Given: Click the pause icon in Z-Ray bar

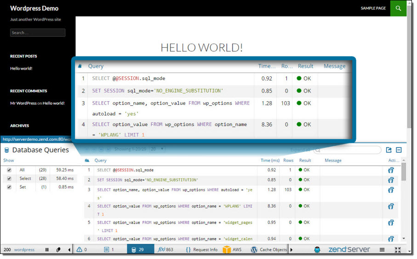Looking at the screenshot, I should tap(47, 250).
